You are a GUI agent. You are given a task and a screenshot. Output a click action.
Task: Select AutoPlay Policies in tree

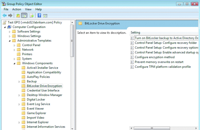pyautogui.click(x=38, y=77)
